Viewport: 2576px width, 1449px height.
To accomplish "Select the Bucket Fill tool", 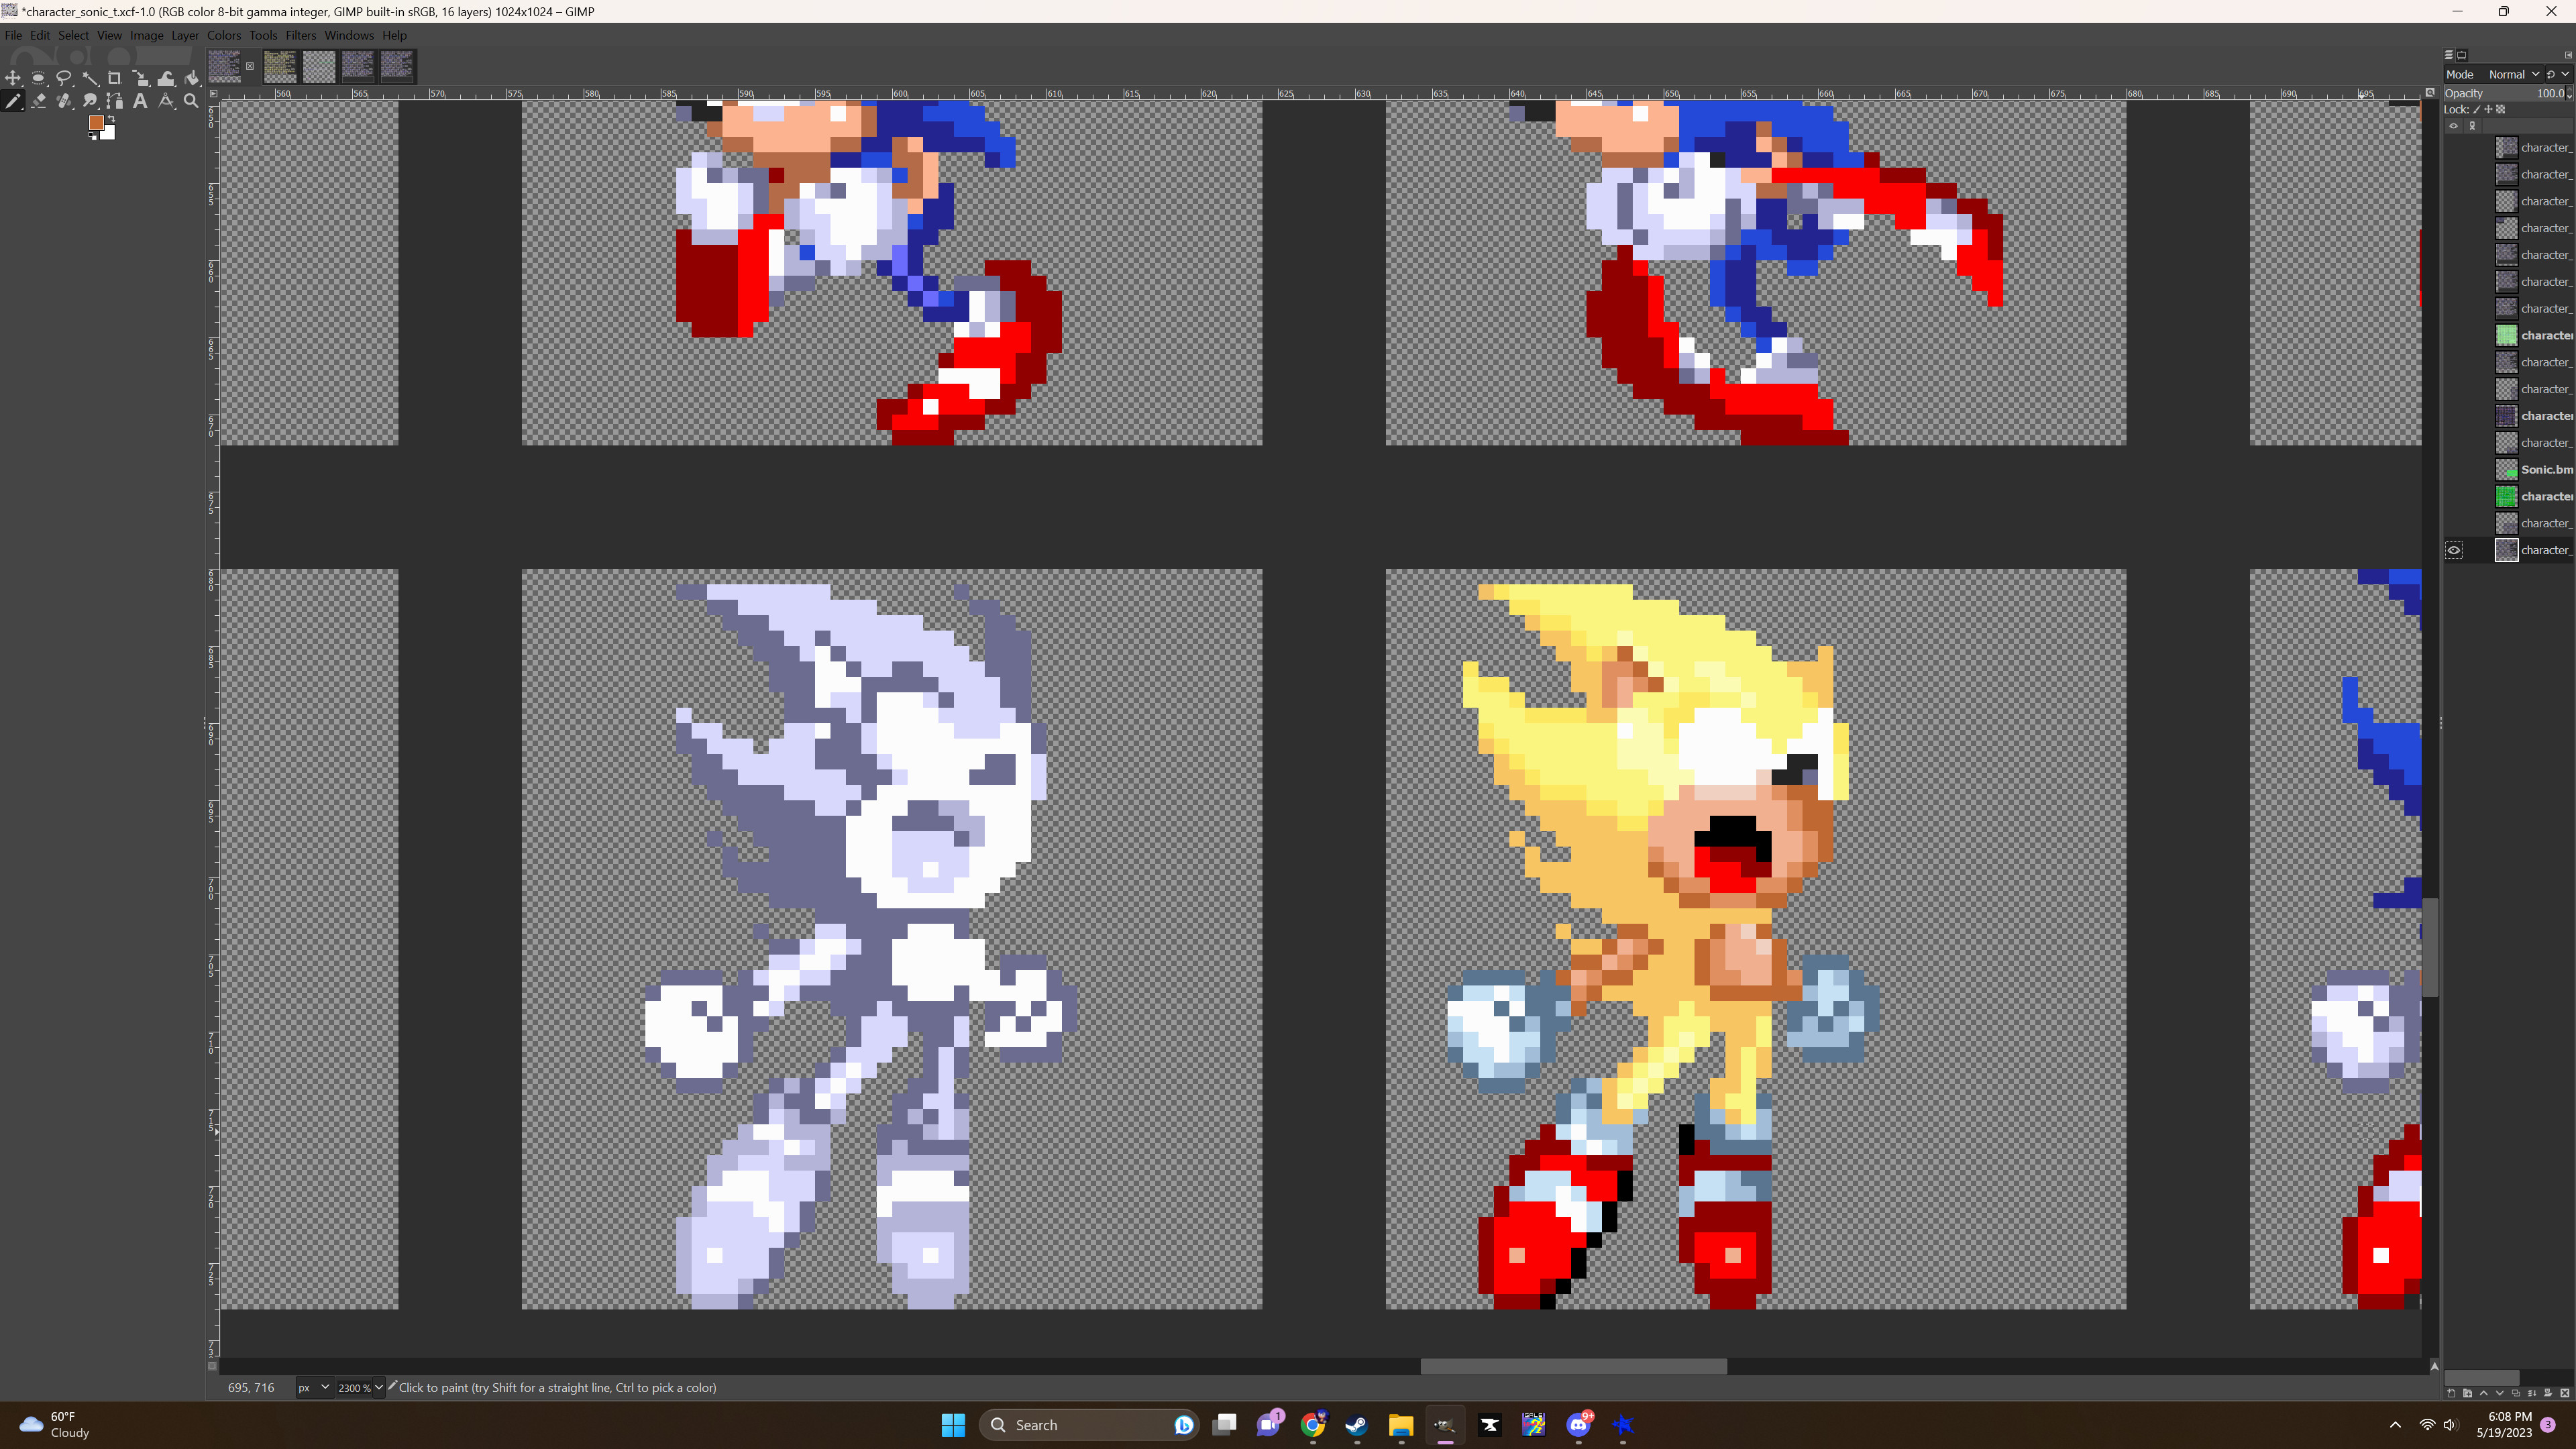I will 192,78.
